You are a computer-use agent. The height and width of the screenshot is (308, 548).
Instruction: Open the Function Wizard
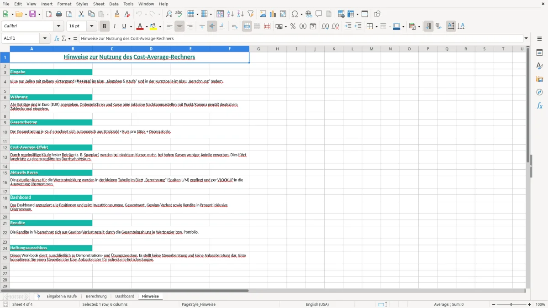57,38
